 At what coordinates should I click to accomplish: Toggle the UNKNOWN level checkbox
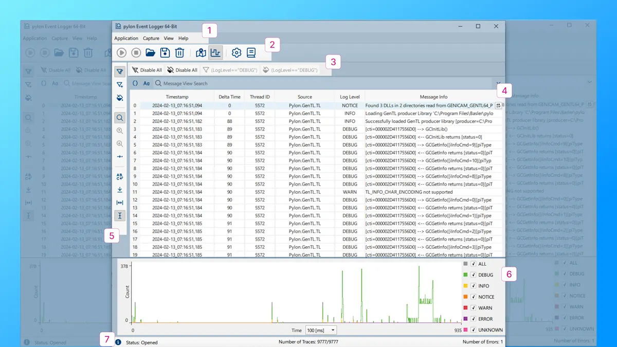[474, 330]
